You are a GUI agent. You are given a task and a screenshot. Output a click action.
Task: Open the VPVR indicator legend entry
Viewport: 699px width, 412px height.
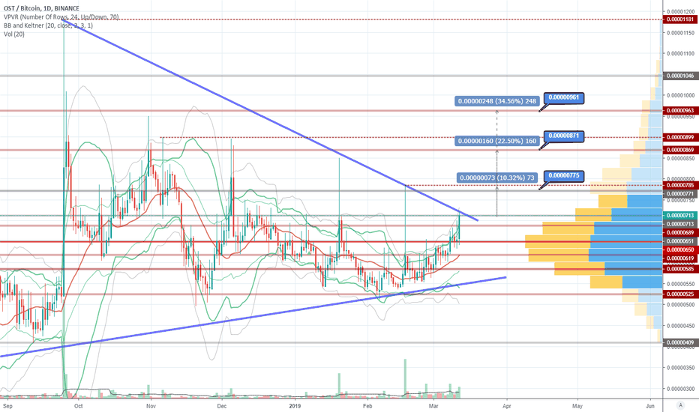[x=61, y=17]
